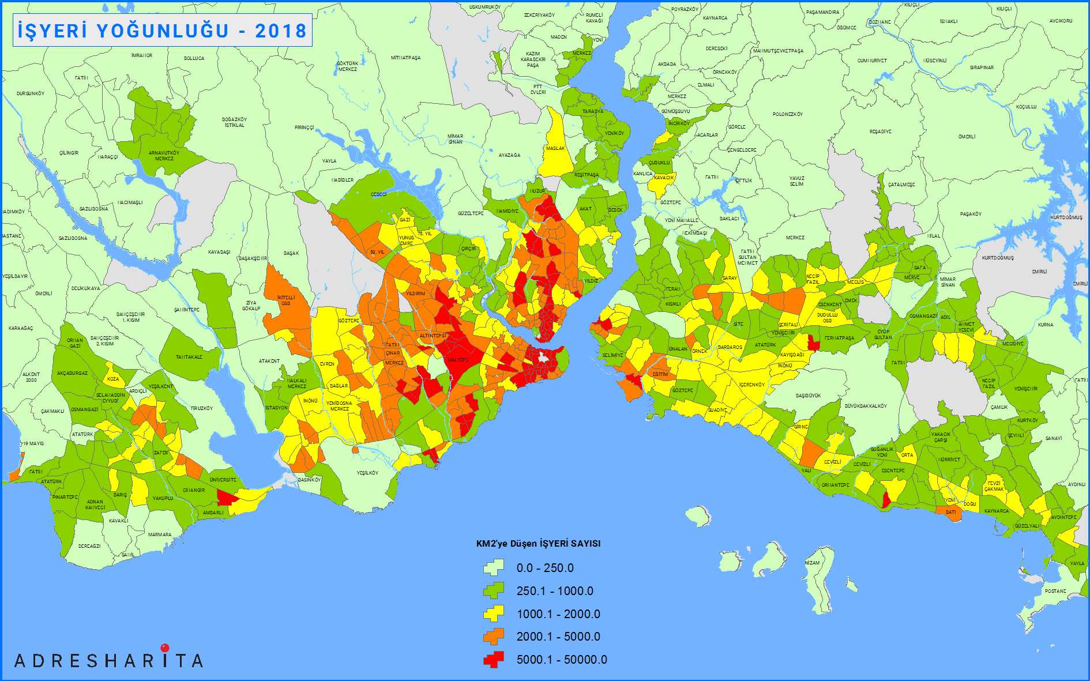Click the pale 0.0 - 250.0 legend icon
This screenshot has width=1090, height=681.
click(x=493, y=568)
